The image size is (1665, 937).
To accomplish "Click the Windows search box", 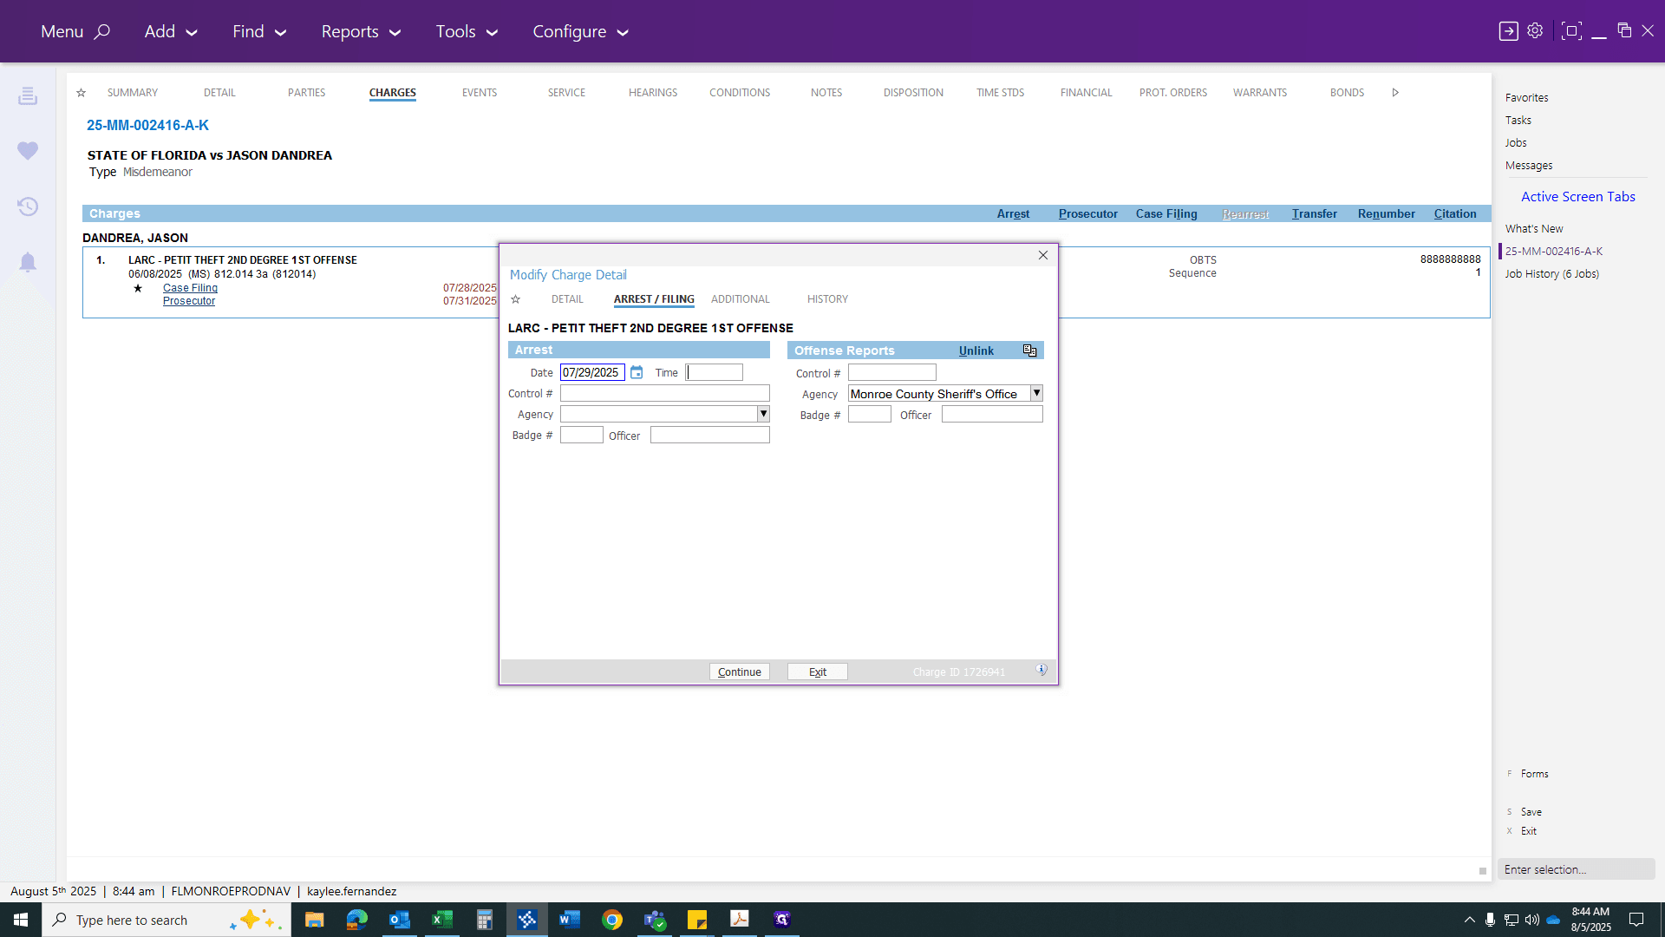I will pyautogui.click(x=166, y=920).
